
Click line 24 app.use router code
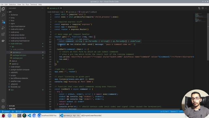[65, 72]
